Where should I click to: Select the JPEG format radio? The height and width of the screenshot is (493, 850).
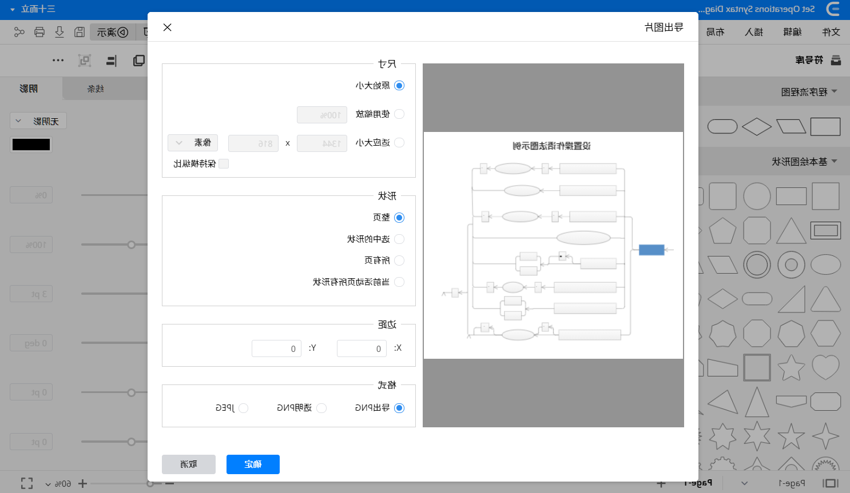tap(243, 408)
